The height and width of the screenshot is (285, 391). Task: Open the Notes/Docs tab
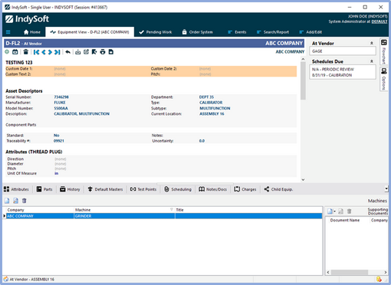[212, 189]
